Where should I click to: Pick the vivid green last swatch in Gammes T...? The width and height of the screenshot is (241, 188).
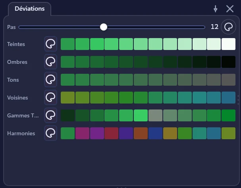point(228,115)
